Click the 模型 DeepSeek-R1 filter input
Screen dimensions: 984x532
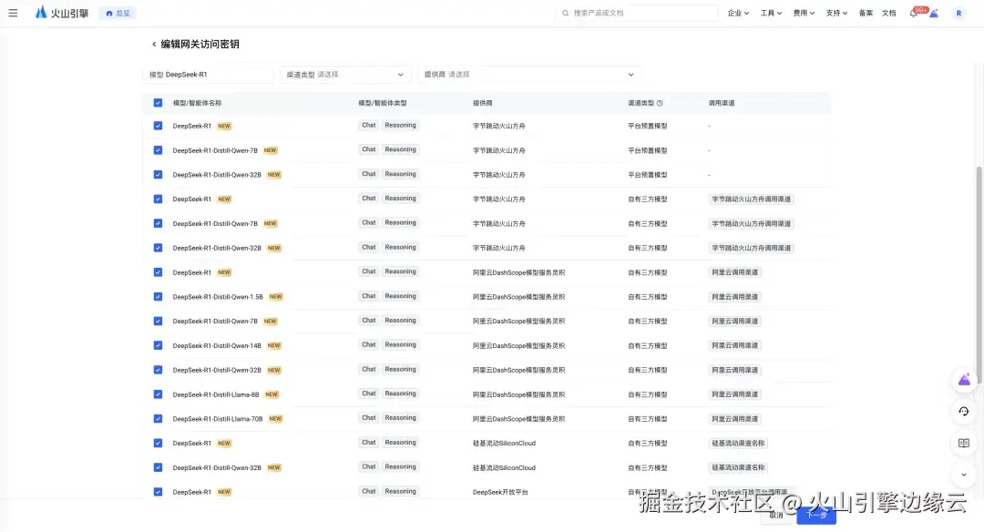tap(208, 75)
